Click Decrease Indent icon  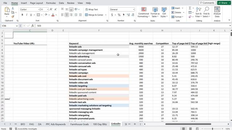[76, 15]
